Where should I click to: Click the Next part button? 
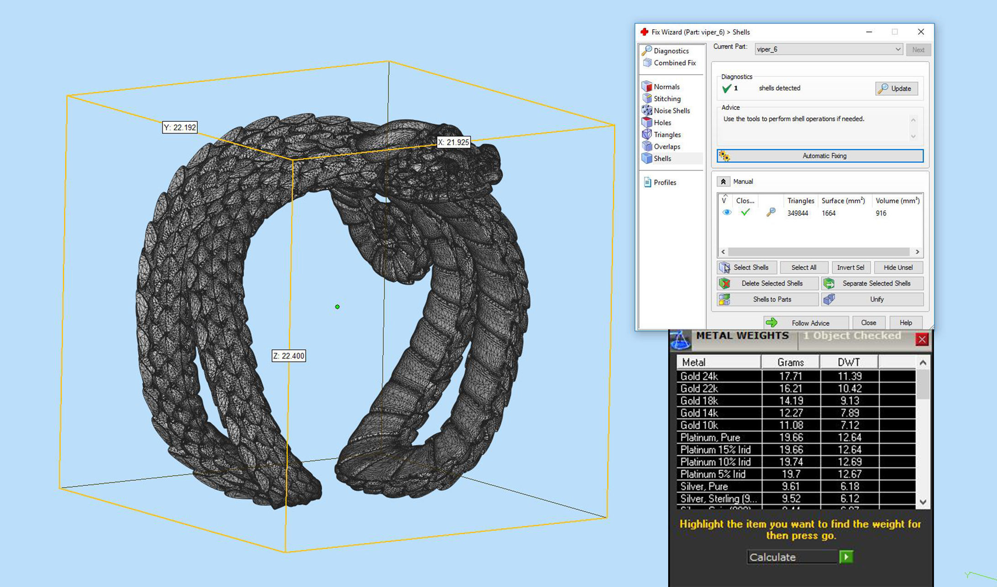(918, 50)
